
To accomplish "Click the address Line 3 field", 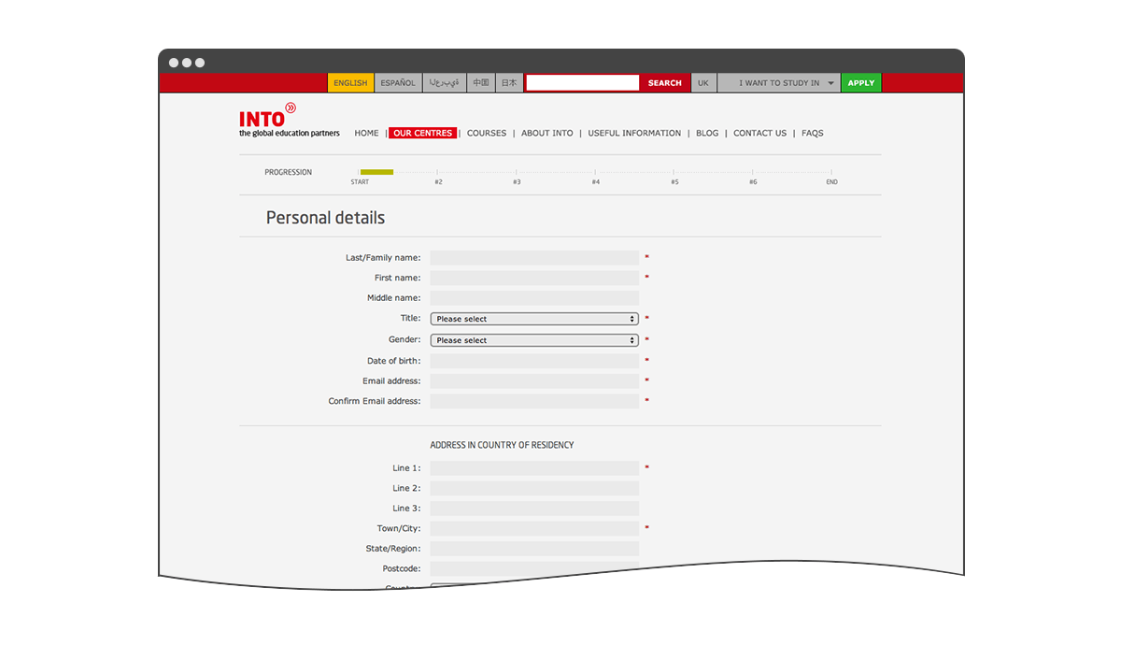I will pos(534,509).
